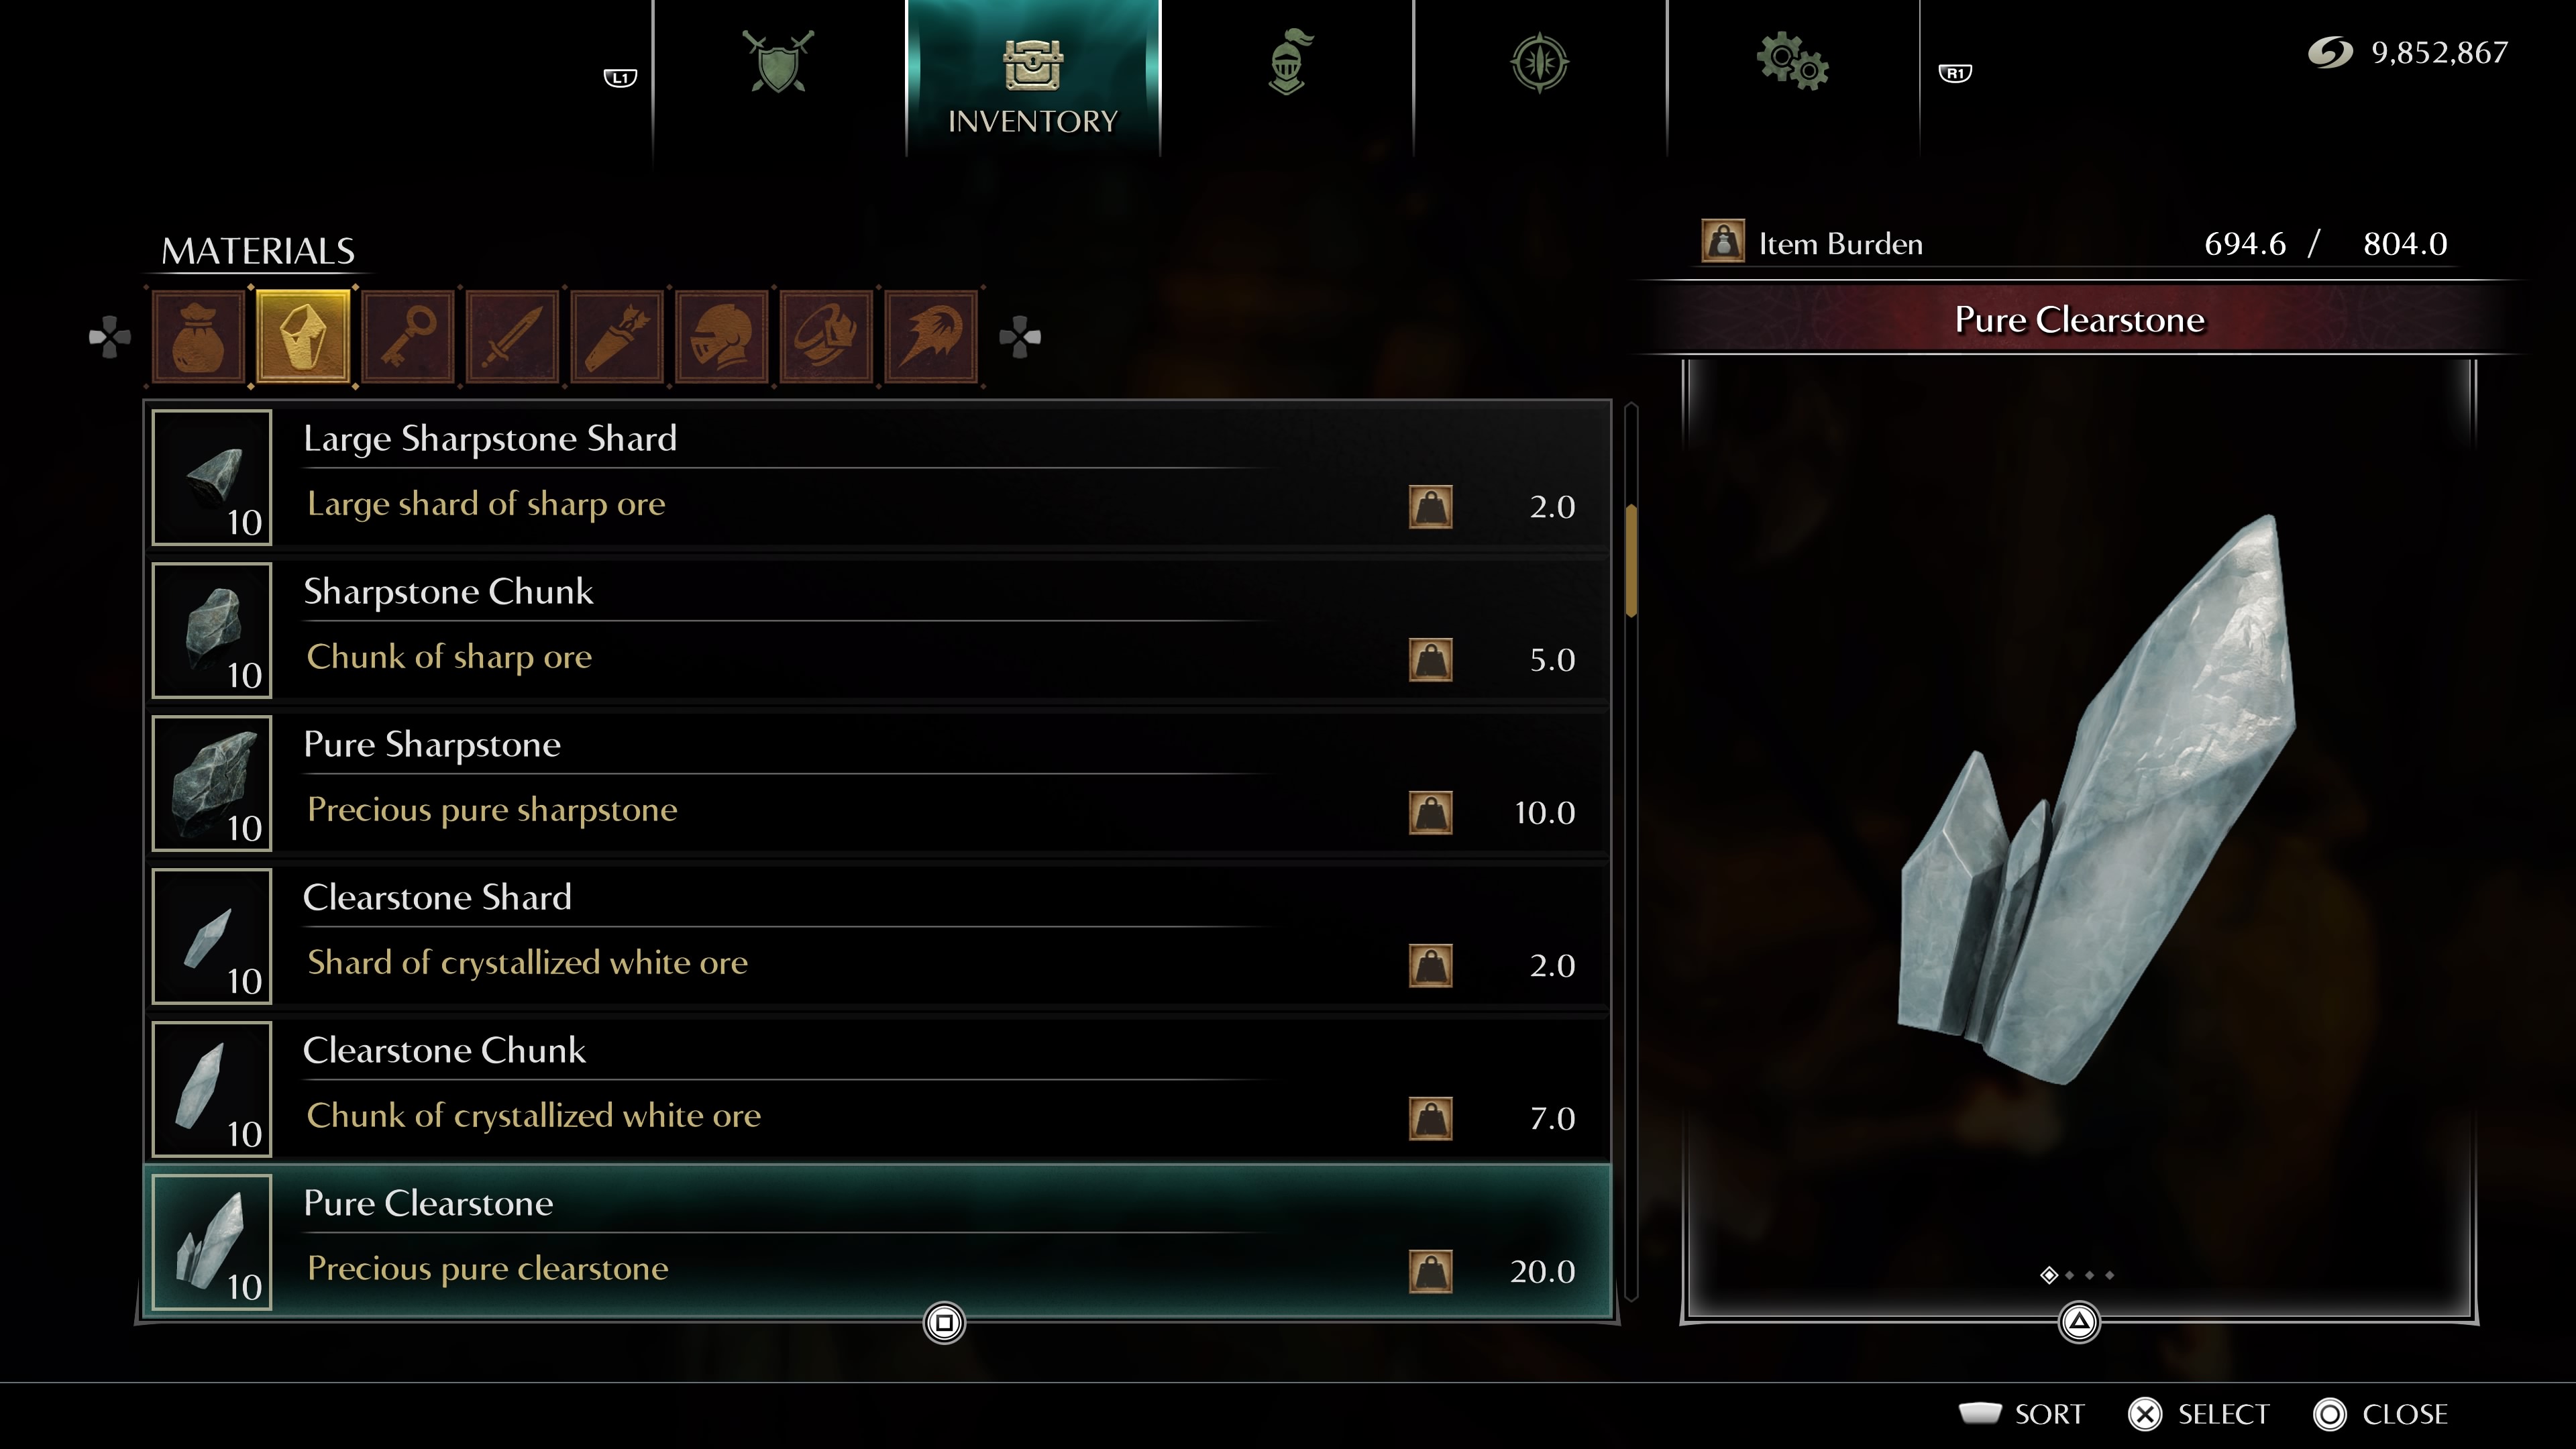The image size is (2576, 1449).
Task: Open the sword weapons category
Action: 512,337
